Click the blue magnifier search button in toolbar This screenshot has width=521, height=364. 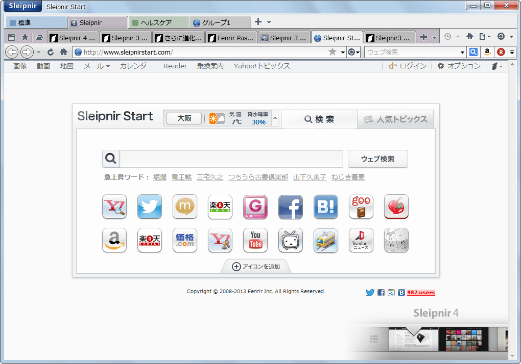[x=473, y=52]
